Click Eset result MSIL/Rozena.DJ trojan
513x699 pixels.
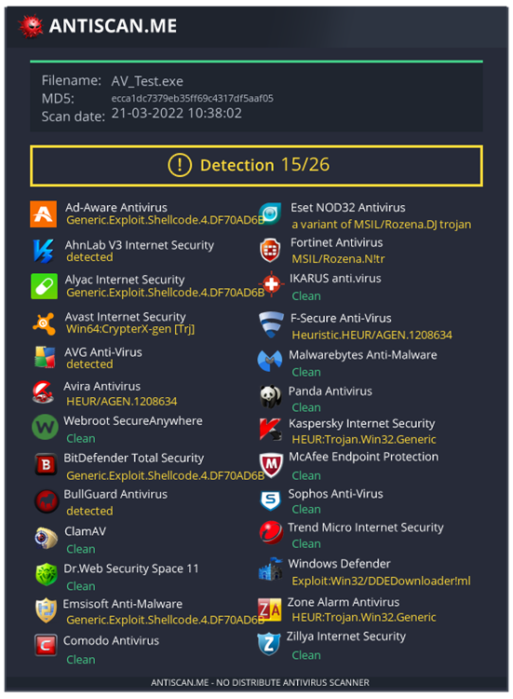(x=381, y=225)
